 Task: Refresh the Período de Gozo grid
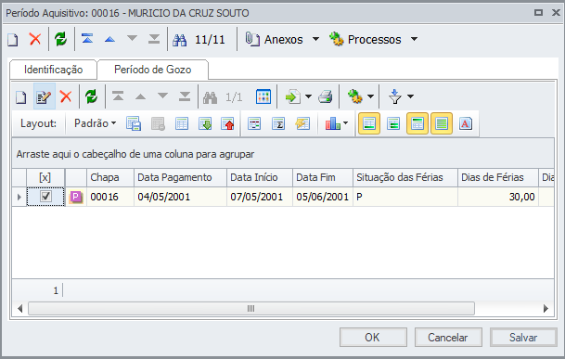91,96
